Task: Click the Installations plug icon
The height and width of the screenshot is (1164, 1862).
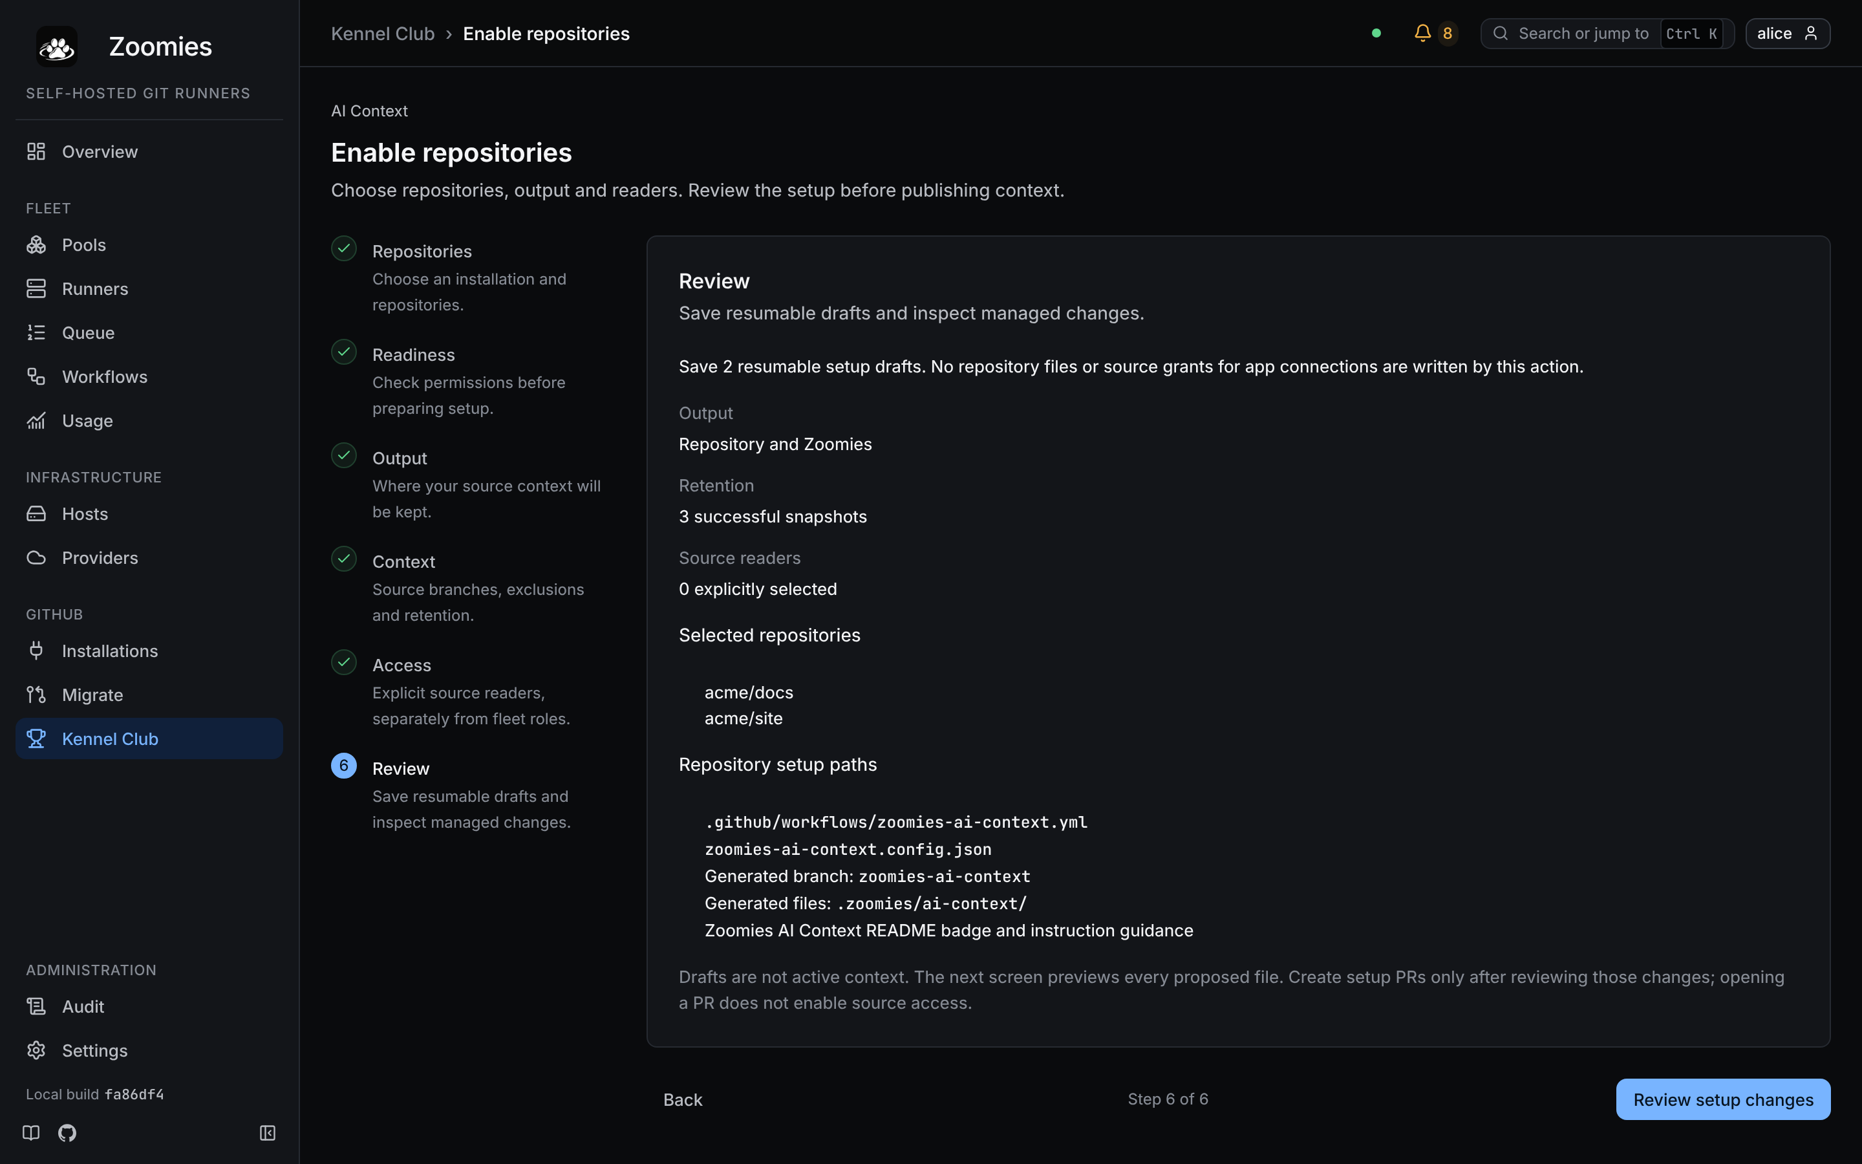Action: (x=36, y=651)
